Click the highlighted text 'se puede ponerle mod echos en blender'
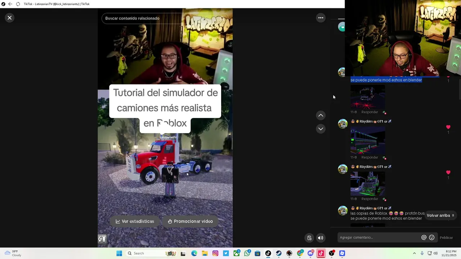The image size is (461, 259). click(x=386, y=80)
